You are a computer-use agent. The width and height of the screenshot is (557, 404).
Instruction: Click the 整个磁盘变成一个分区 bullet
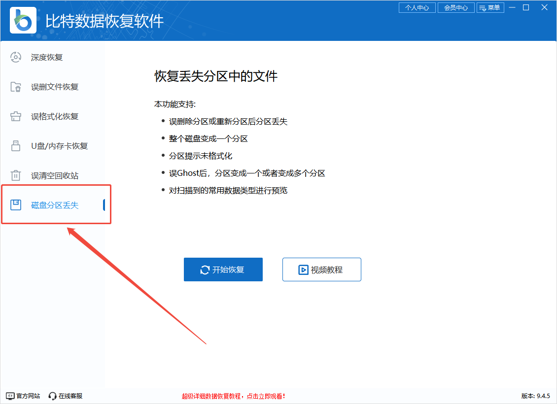[208, 139]
